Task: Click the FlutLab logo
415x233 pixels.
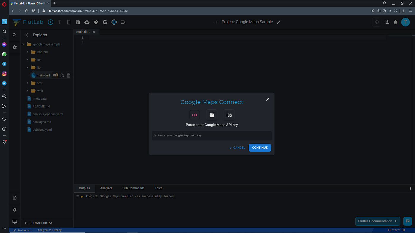Action: (x=28, y=22)
